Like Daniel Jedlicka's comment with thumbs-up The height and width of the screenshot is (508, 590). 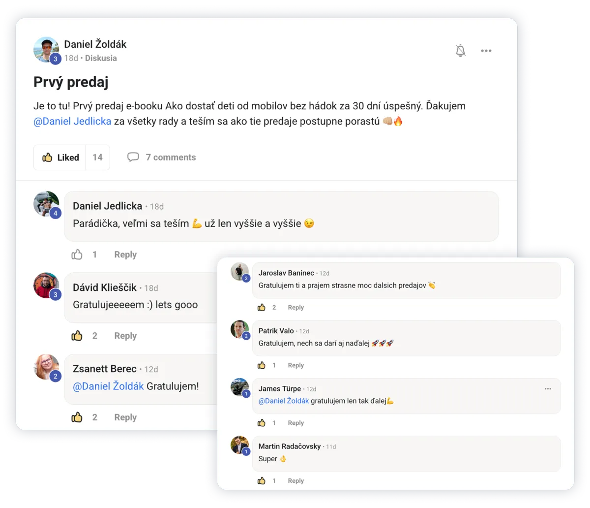pyautogui.click(x=77, y=254)
